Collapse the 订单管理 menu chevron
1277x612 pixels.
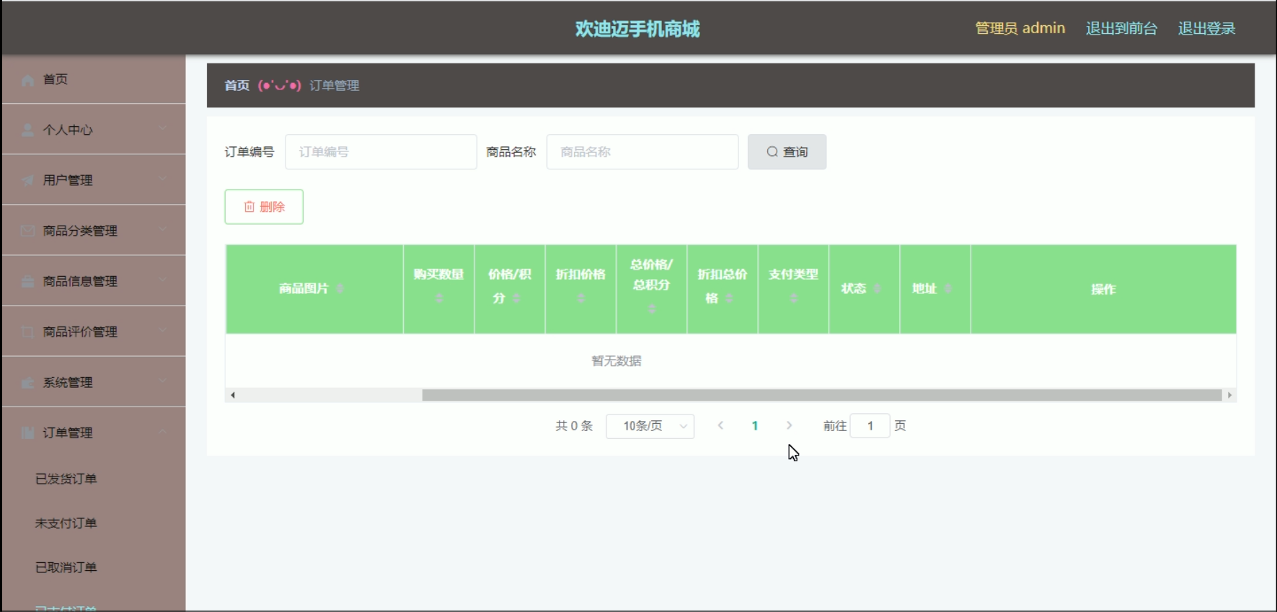coord(162,431)
